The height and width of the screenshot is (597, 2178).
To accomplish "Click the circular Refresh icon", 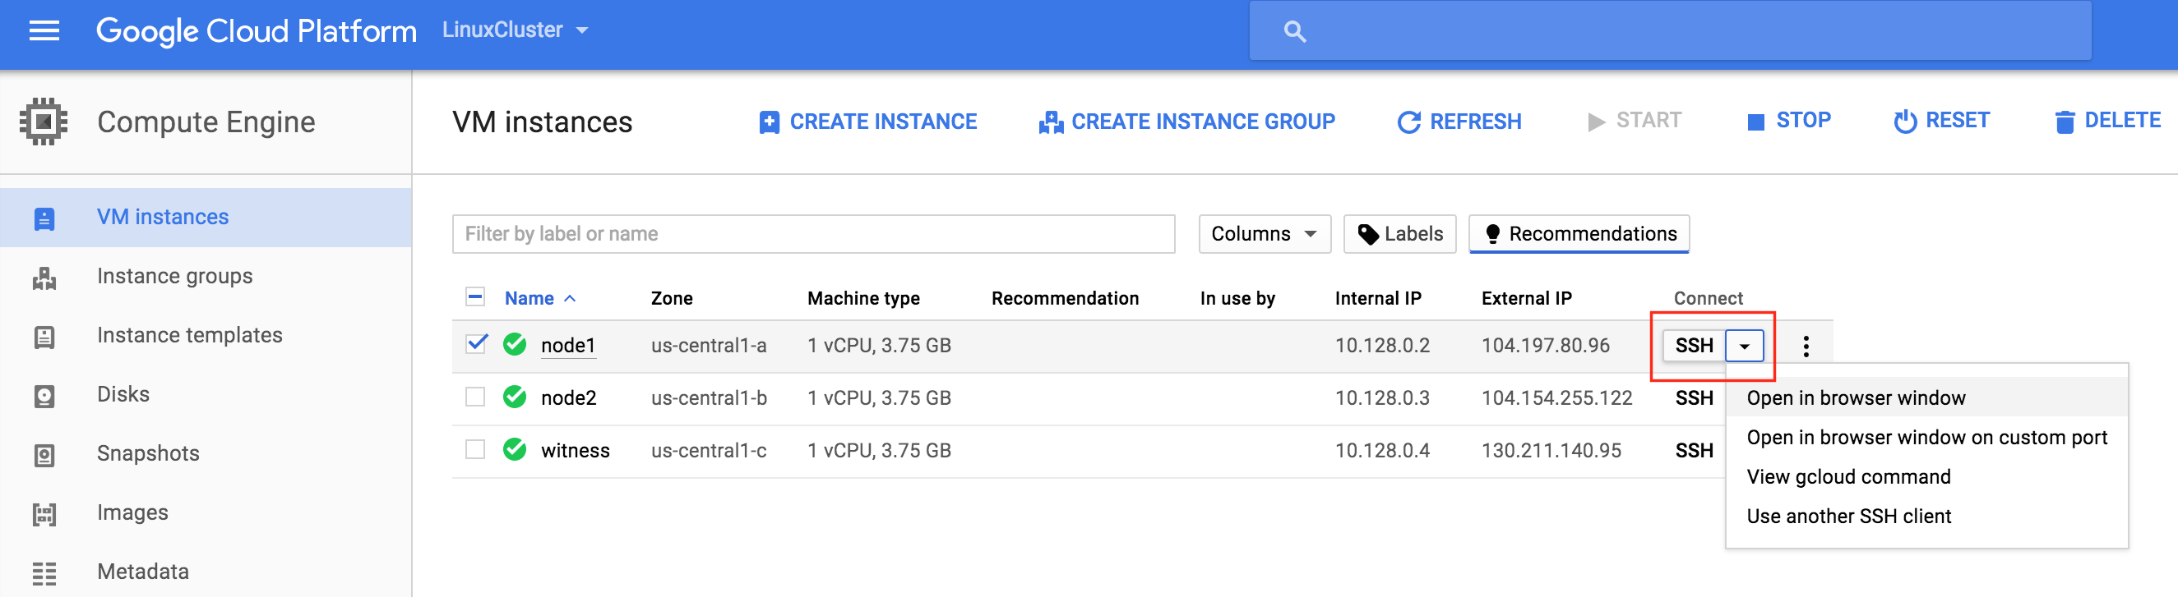I will tap(1408, 122).
